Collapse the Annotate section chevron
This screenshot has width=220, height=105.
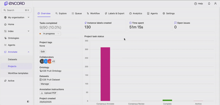[29, 52]
